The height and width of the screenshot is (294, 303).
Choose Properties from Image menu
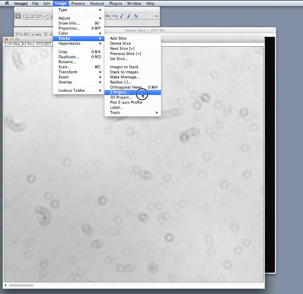tap(78, 28)
